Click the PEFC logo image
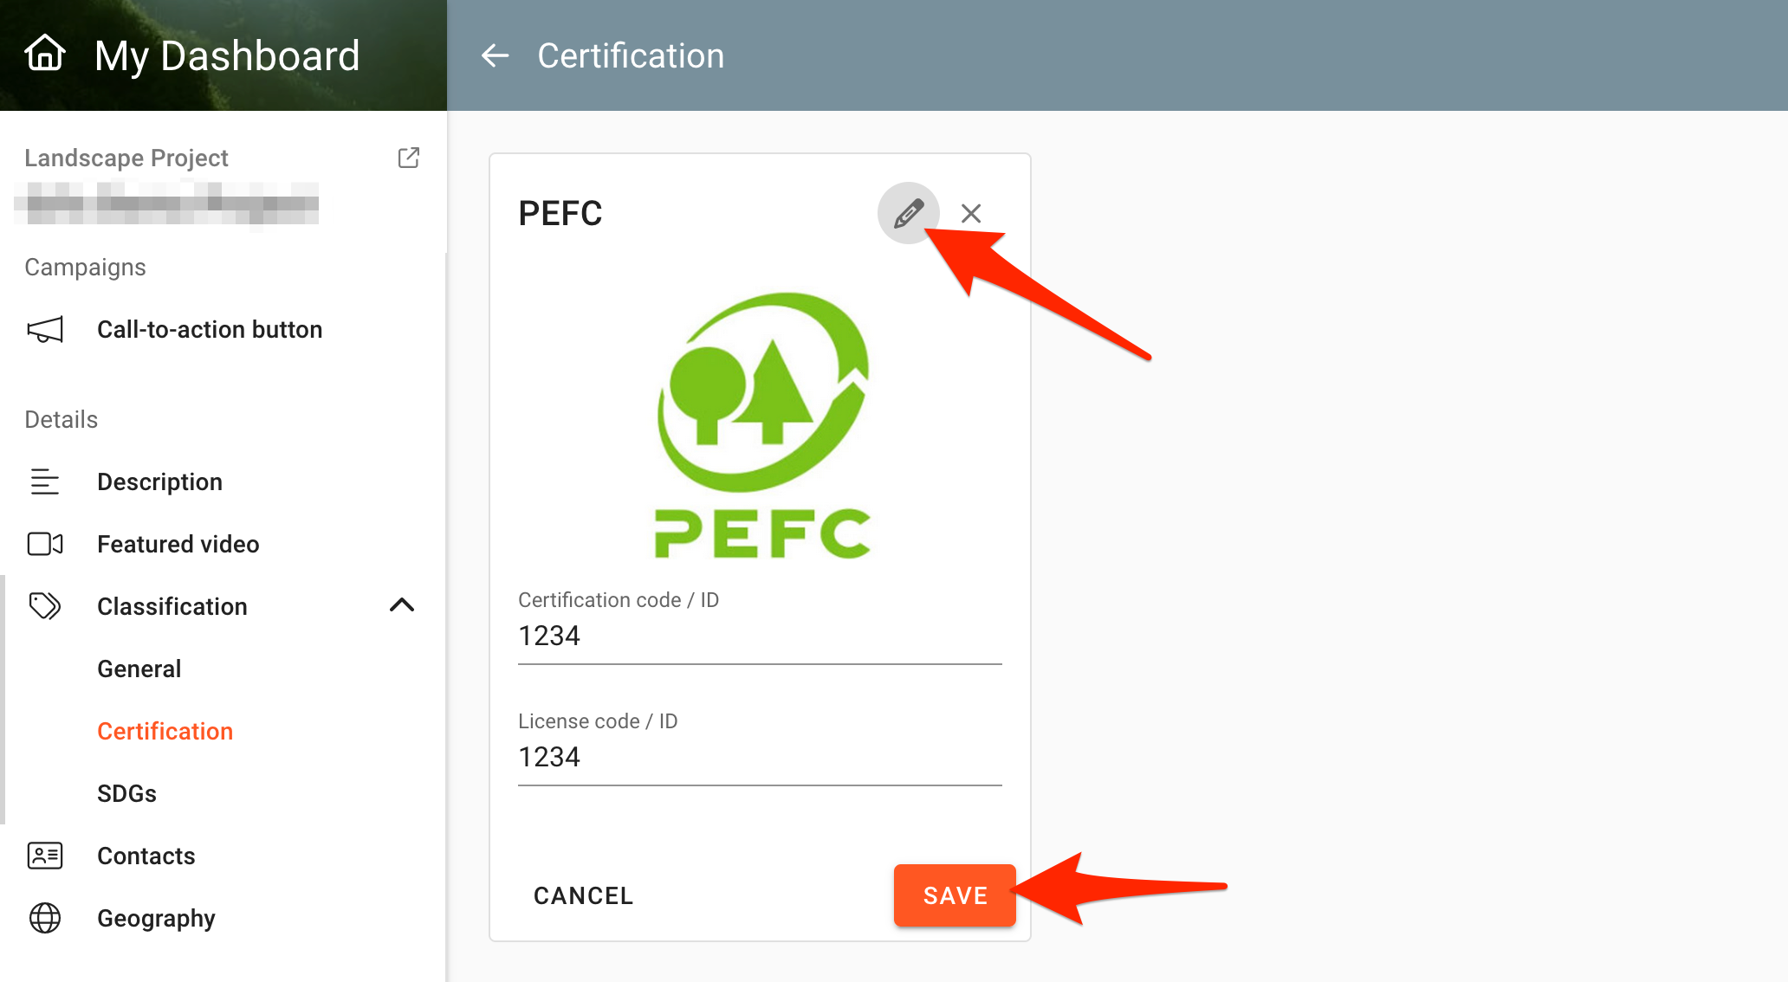The width and height of the screenshot is (1788, 982). click(x=761, y=425)
